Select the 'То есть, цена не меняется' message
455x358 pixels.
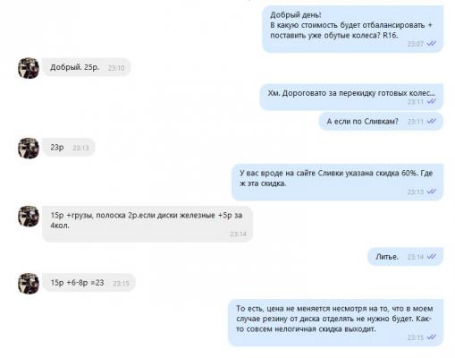[335, 323]
